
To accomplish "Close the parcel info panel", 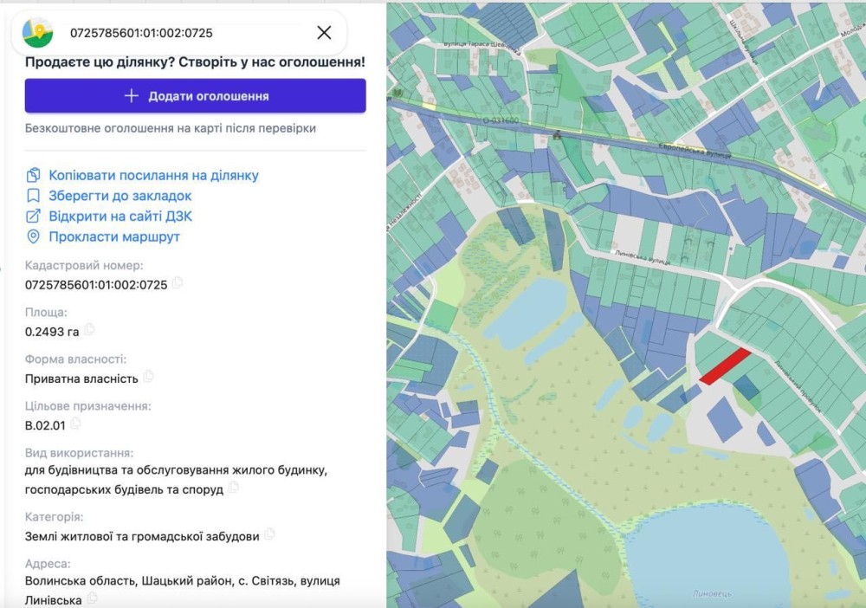I will (x=324, y=33).
